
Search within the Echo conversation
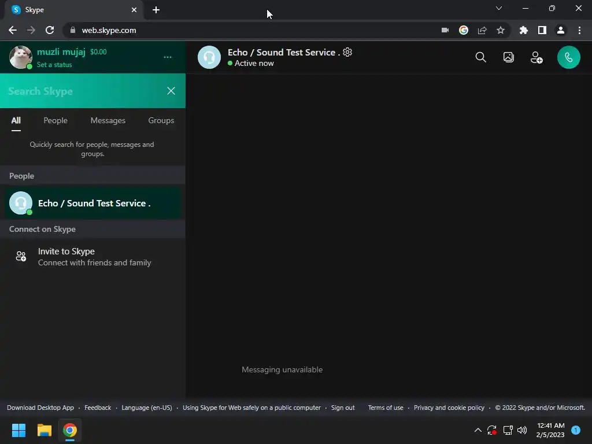click(x=480, y=57)
